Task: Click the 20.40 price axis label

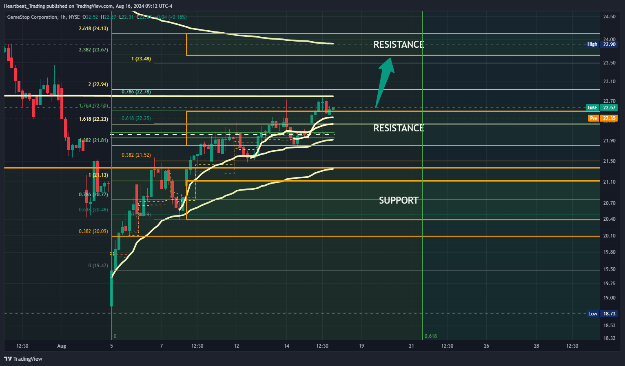Action: point(609,219)
